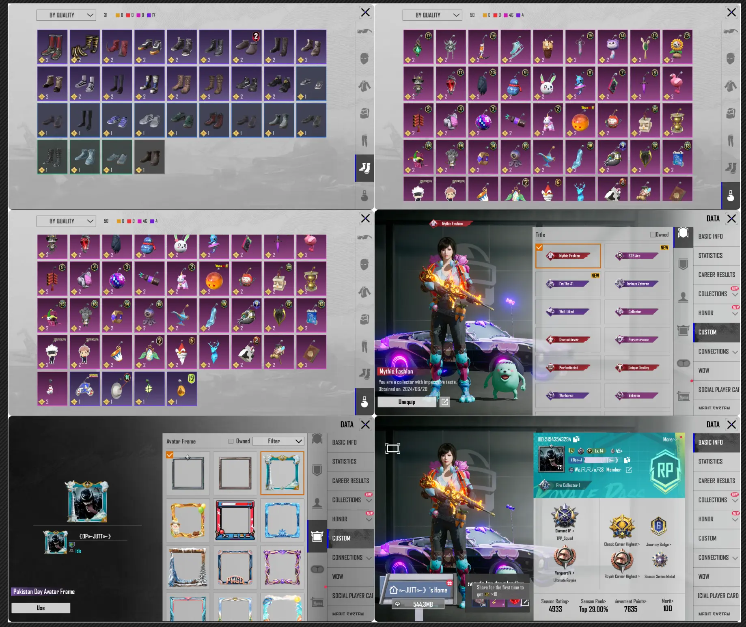746x627 pixels.
Task: Click edit icon next to WARRIORS Member
Action: tap(629, 470)
